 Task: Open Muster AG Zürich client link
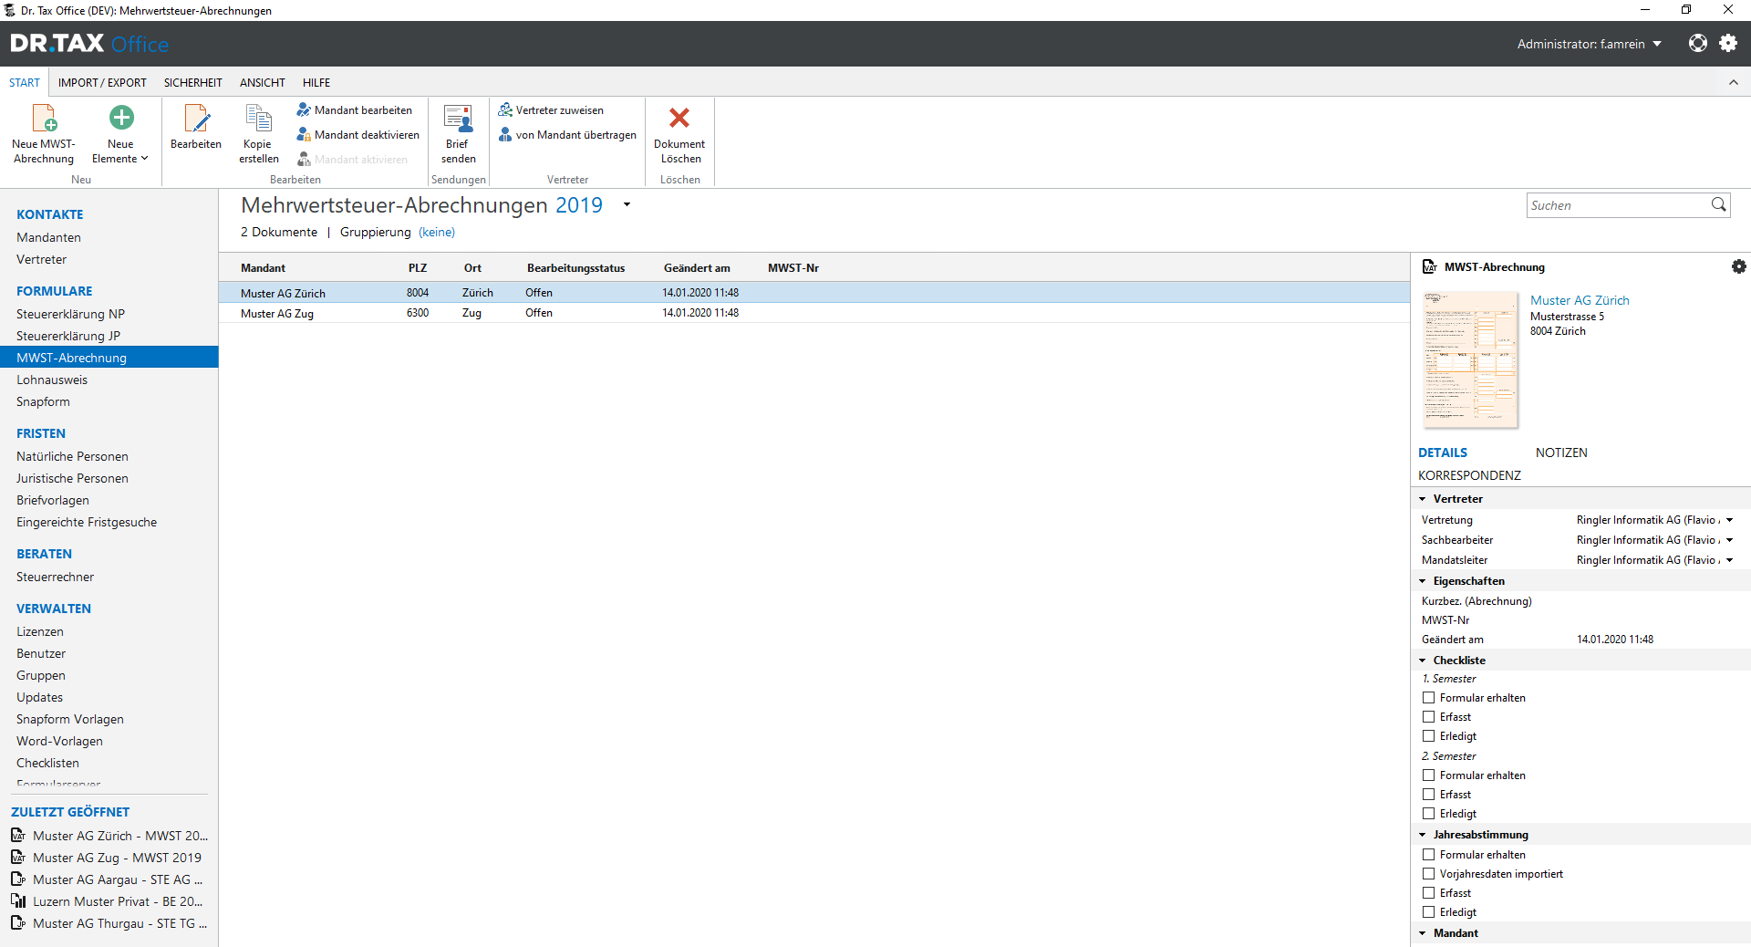pos(1580,300)
